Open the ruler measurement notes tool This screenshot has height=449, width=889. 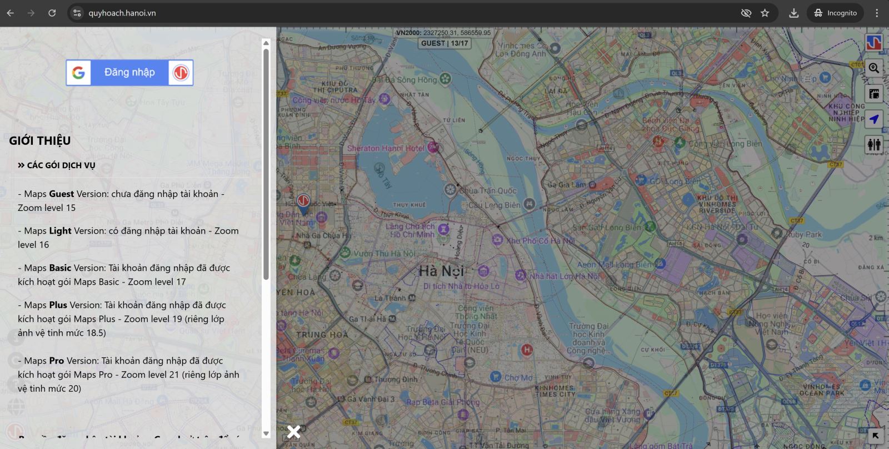(874, 94)
